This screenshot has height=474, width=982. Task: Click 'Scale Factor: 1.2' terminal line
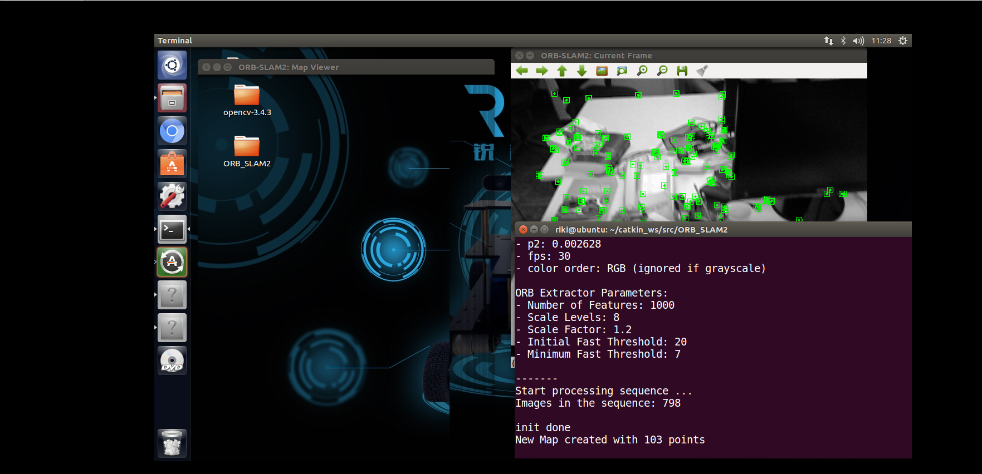pyautogui.click(x=574, y=329)
